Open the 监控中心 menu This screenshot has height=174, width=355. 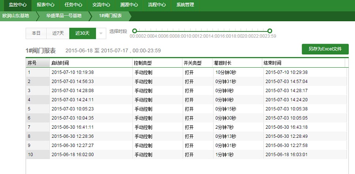(17, 5)
